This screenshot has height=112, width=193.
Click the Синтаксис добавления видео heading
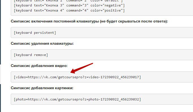coord(39,66)
